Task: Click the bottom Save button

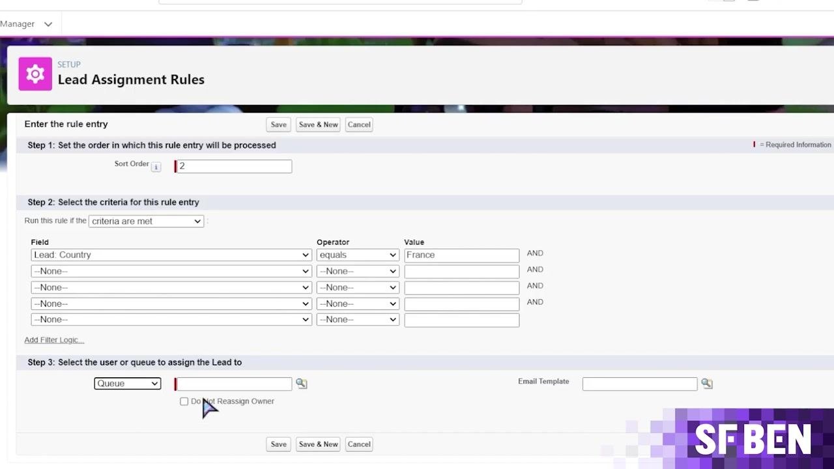Action: click(x=278, y=444)
